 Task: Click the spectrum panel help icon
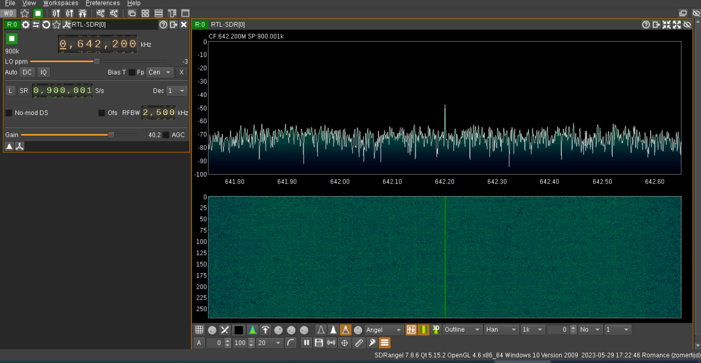[646, 25]
